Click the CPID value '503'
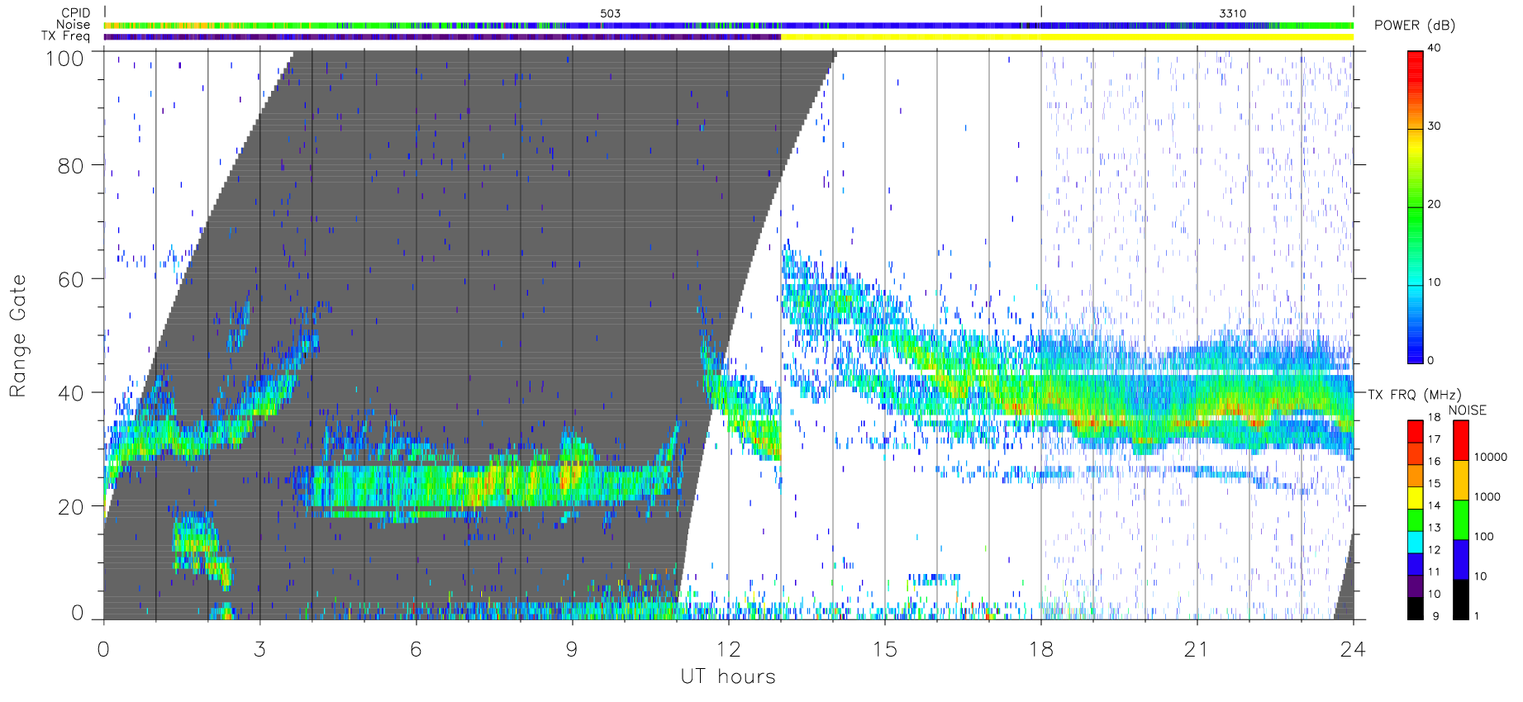Screen dimensions: 1523x702 tap(611, 13)
